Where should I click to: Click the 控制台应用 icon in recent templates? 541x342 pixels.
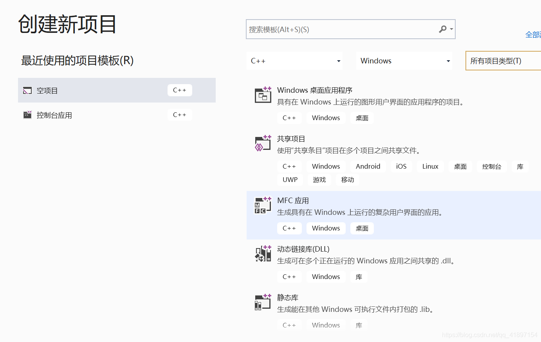click(27, 115)
